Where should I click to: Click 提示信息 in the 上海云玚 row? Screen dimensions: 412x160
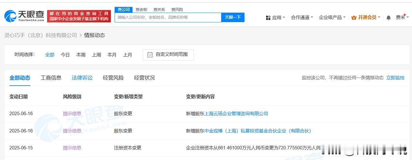click(x=72, y=114)
